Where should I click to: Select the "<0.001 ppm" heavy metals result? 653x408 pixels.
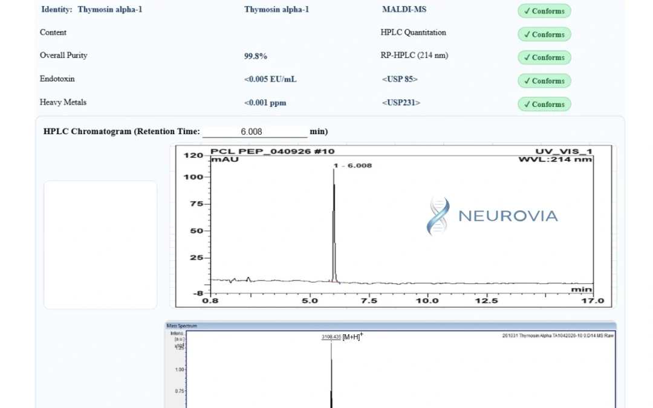pyautogui.click(x=265, y=103)
